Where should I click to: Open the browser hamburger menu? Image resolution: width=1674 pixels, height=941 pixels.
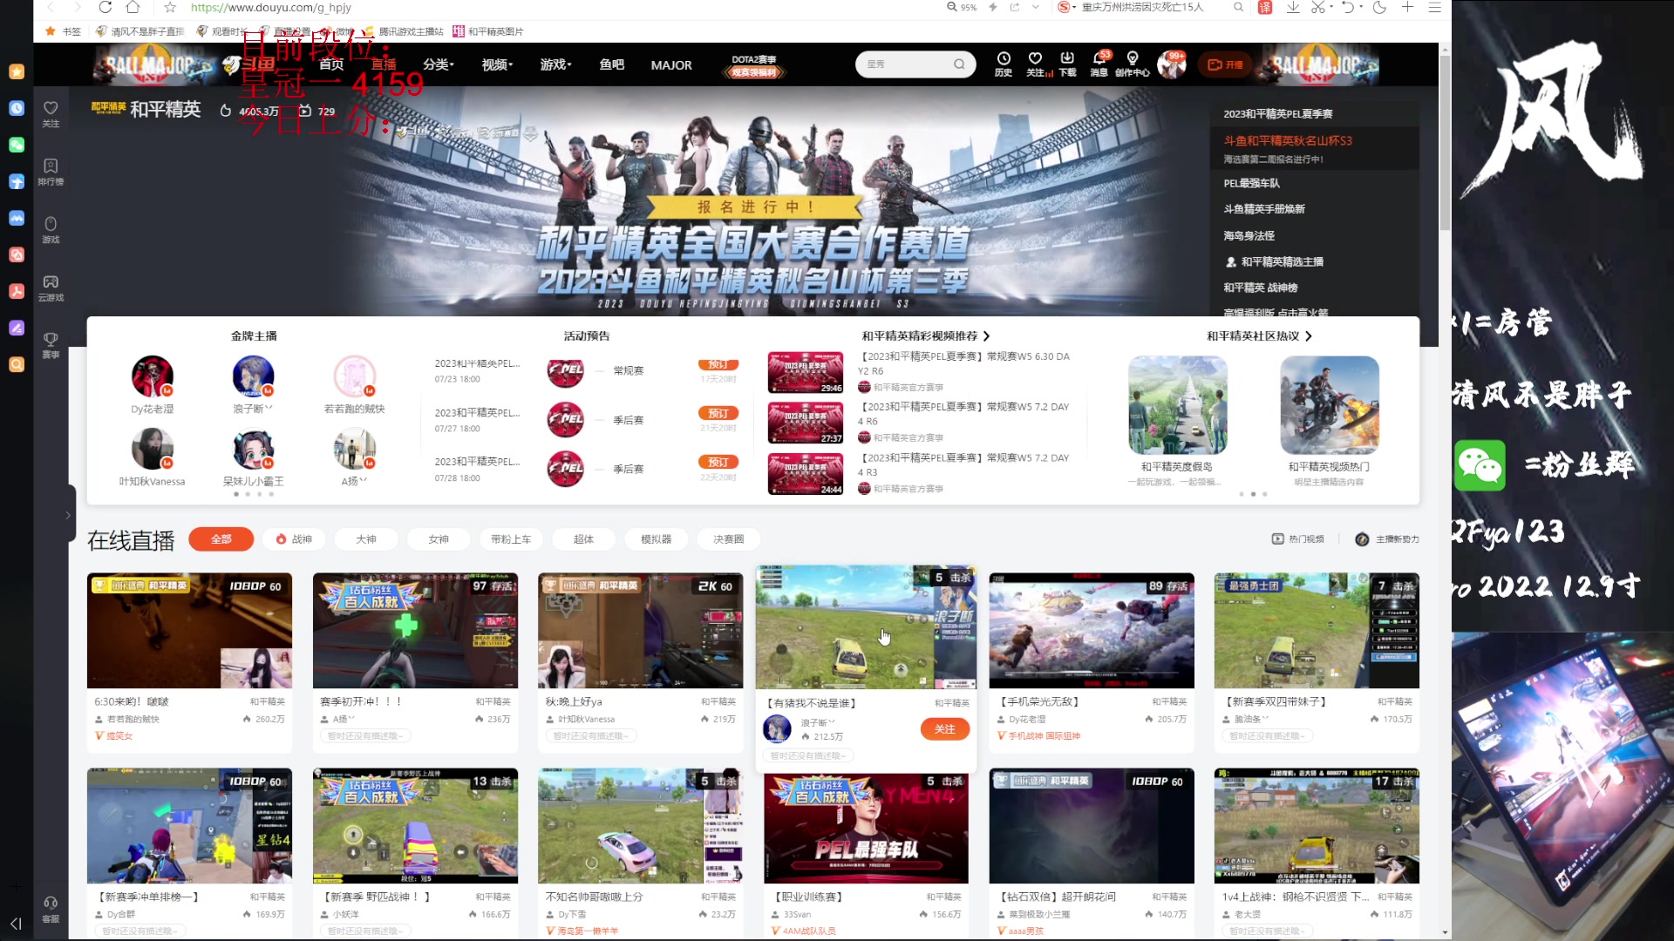[1434, 7]
